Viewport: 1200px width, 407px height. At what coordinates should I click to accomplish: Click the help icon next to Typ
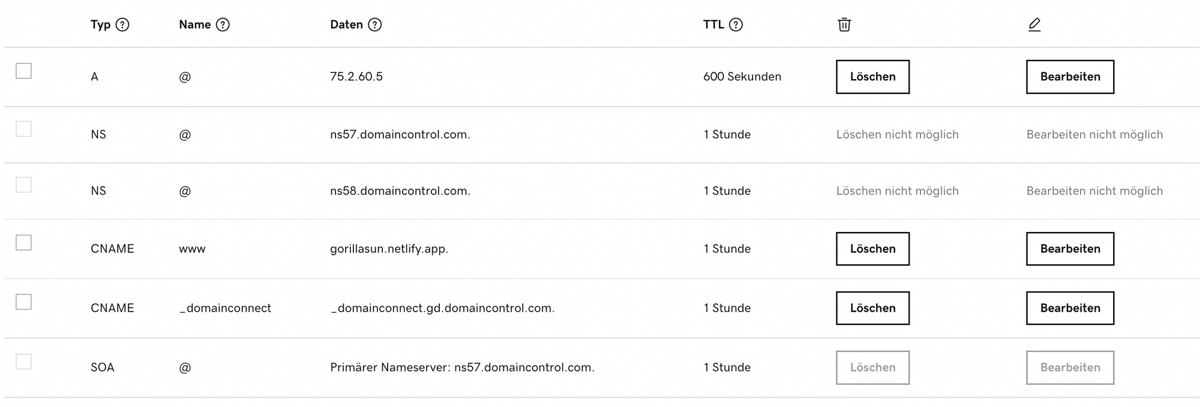click(122, 25)
